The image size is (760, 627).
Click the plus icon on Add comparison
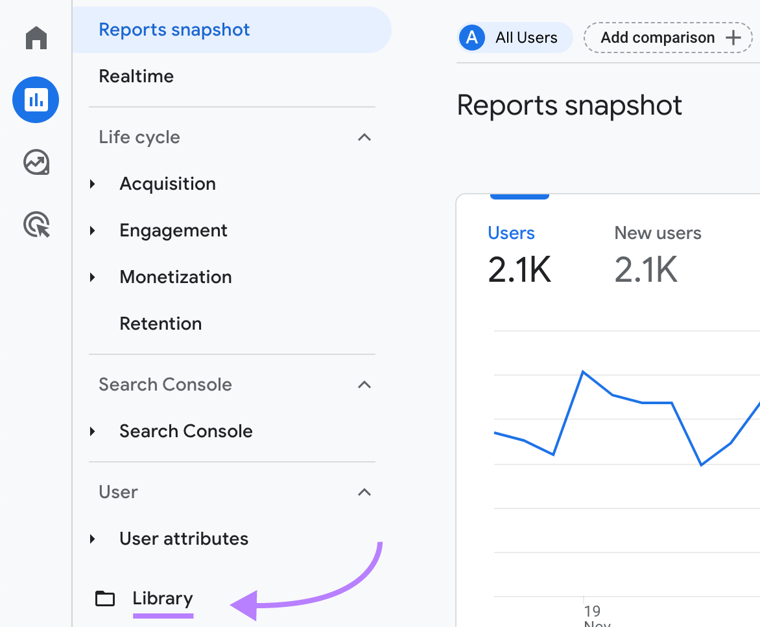(x=733, y=38)
